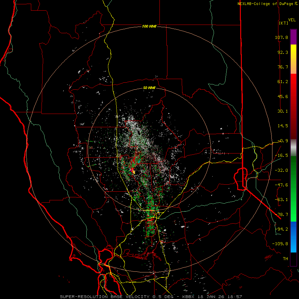Select the 50 NMI range ring label

tap(149, 88)
